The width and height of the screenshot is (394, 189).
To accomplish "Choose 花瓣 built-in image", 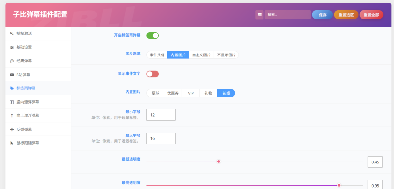I will click(226, 93).
